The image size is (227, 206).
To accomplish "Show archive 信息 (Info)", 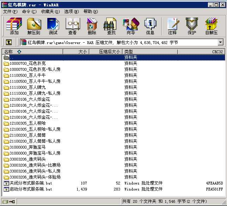I will 150,26.
